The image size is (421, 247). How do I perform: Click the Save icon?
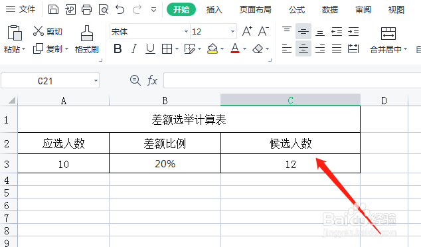pos(53,9)
